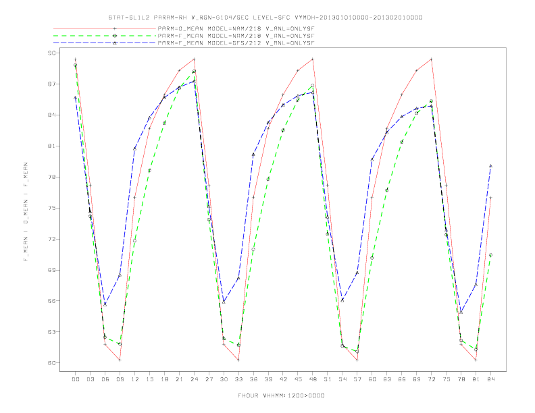Viewport: 535px width, 413px height.
Task: Click the blue triangle data point at hour 36
Action: (x=253, y=155)
